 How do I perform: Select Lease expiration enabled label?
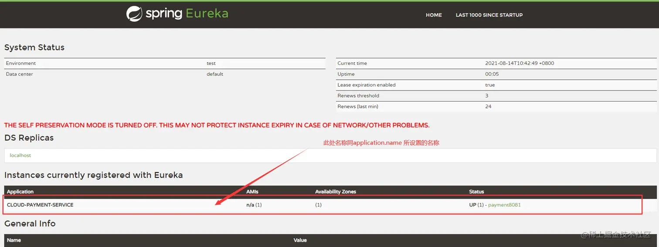click(x=367, y=85)
